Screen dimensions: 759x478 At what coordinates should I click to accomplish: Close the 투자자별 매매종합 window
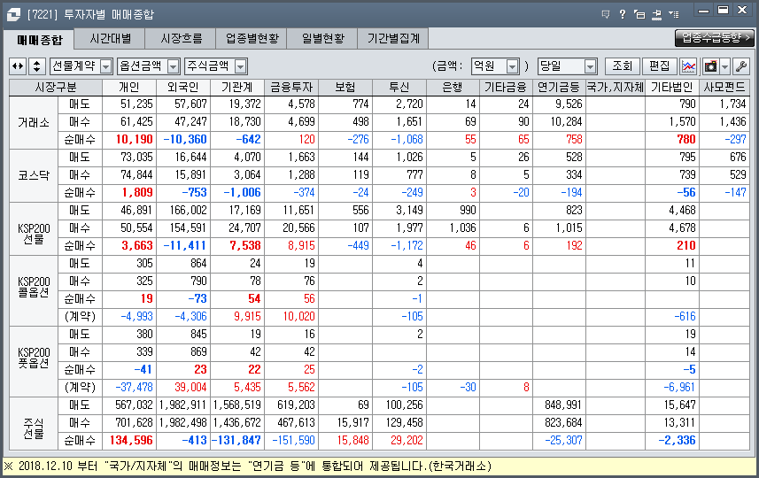click(x=742, y=10)
